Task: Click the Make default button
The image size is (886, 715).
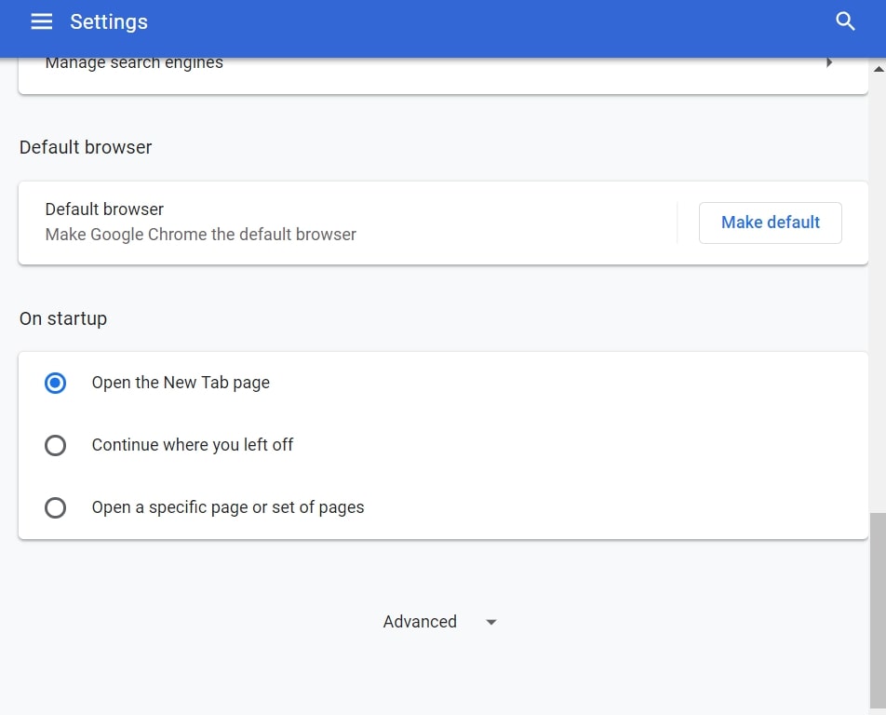Action: click(771, 223)
